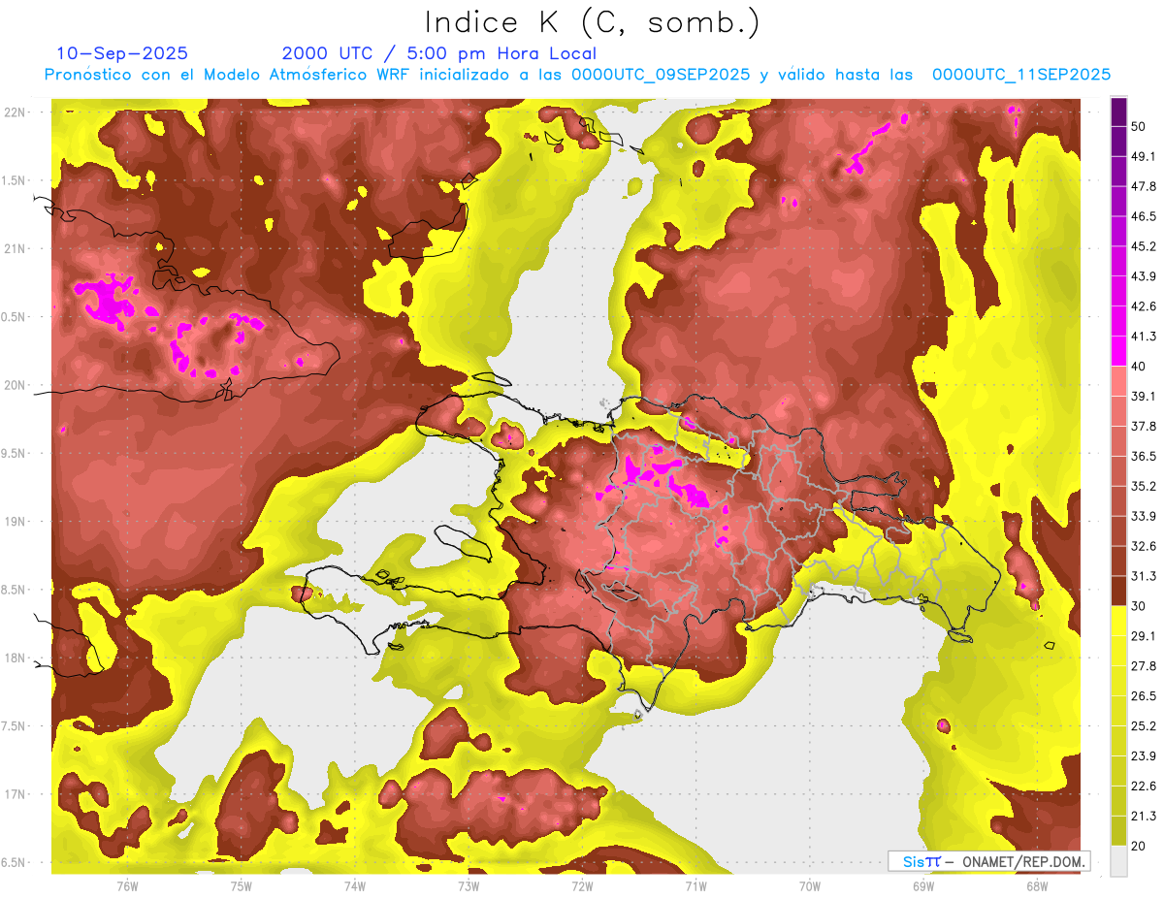Image resolution: width=1164 pixels, height=899 pixels.
Task: Click the 76W longitude axis label
Action: point(127,885)
